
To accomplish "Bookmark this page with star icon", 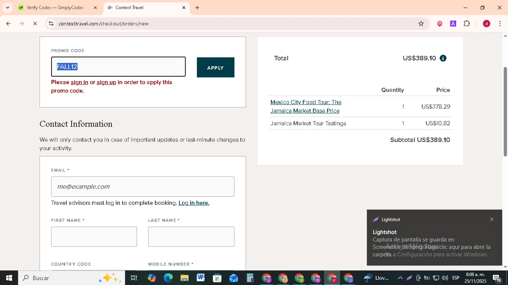I will 421,24.
